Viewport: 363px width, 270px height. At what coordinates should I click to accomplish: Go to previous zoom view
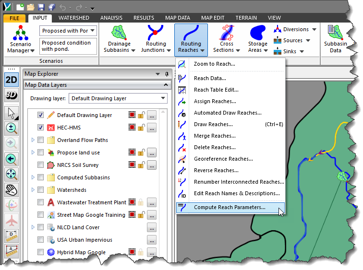point(12,159)
